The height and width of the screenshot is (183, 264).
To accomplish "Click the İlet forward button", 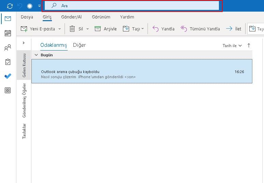I will pyautogui.click(x=234, y=29).
